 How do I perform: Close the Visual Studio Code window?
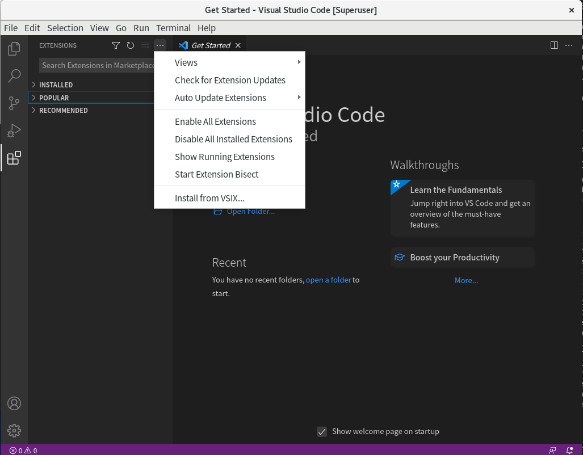click(x=572, y=10)
